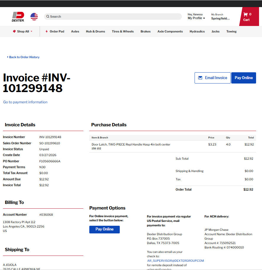
Task: Click the P.O. Box 737005 address line
Action: (x=158, y=238)
